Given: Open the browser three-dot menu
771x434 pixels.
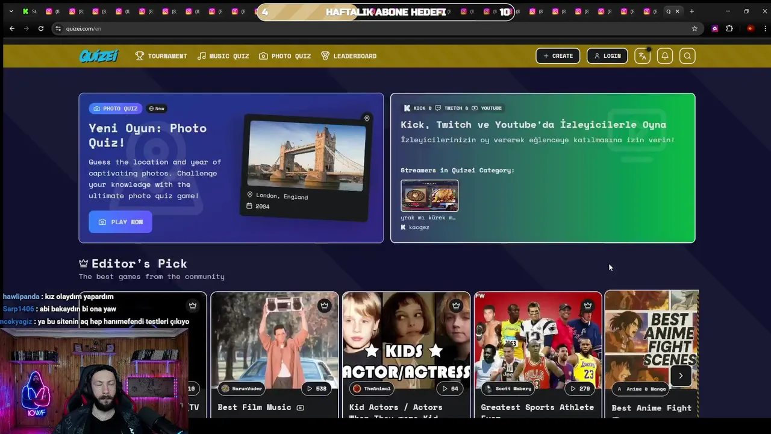Looking at the screenshot, I should click(x=764, y=28).
